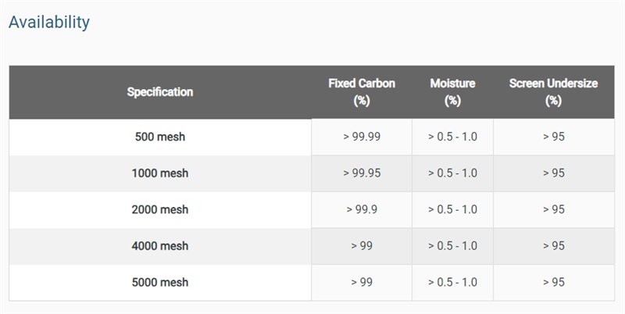This screenshot has height=314, width=625.
Task: Click screen undersize cell for 4000 mesh
Action: (553, 246)
